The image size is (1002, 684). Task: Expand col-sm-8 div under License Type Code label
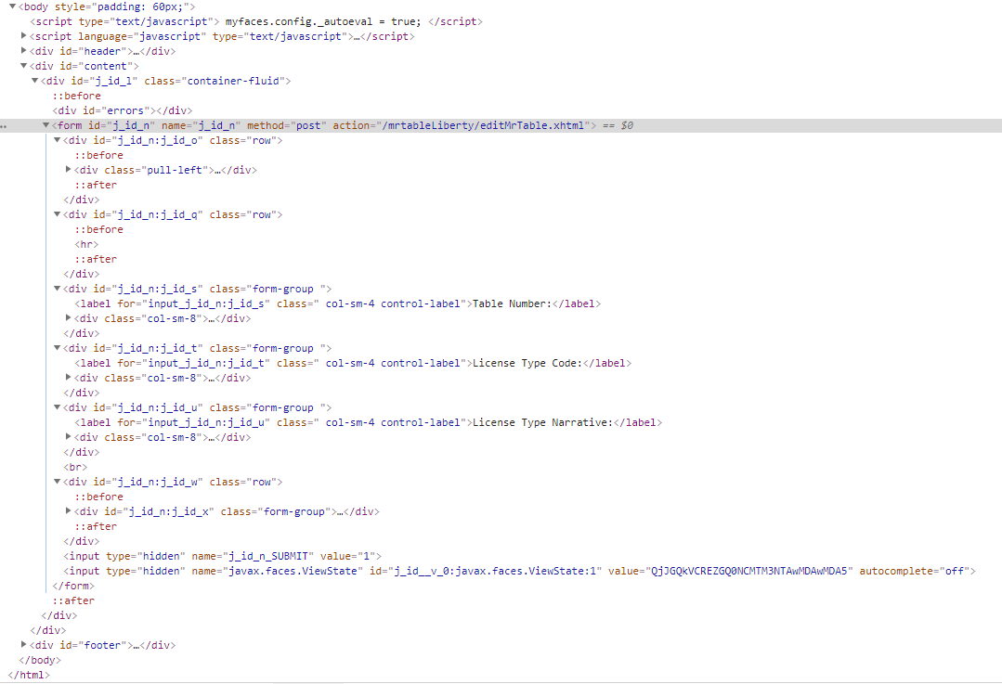pyautogui.click(x=69, y=378)
